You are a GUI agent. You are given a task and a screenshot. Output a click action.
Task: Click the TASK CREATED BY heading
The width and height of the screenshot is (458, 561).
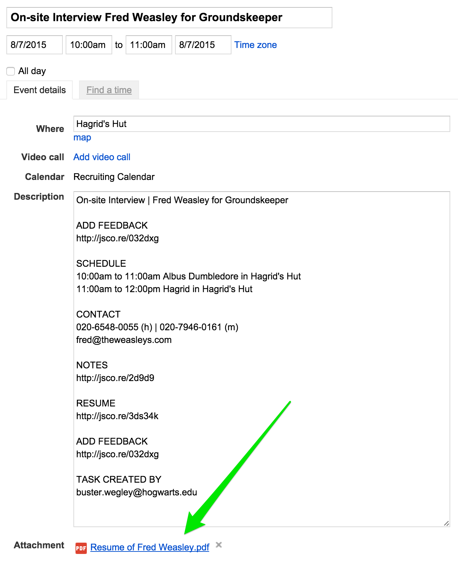point(119,479)
